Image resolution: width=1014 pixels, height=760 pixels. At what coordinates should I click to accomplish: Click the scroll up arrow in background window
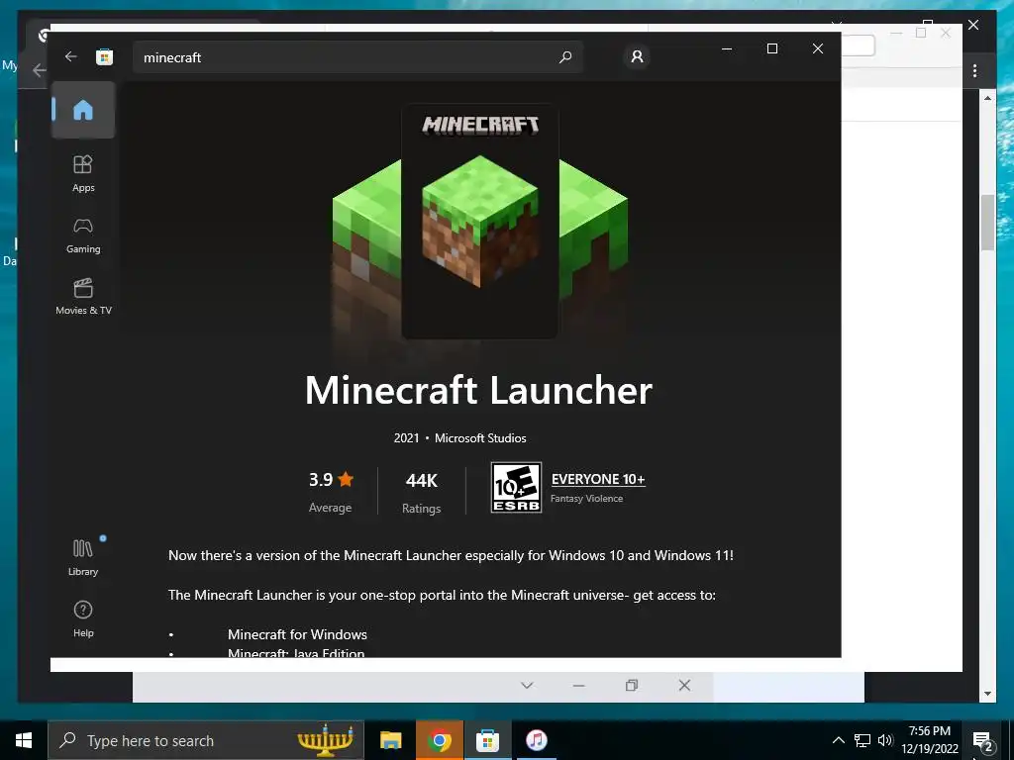(x=987, y=98)
